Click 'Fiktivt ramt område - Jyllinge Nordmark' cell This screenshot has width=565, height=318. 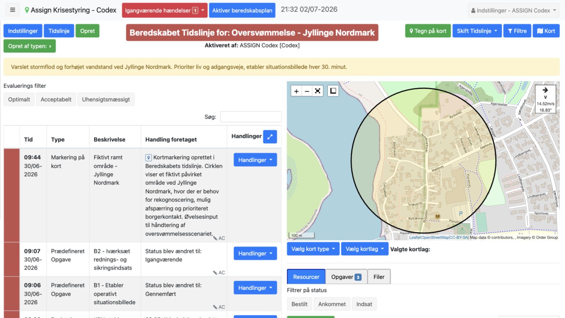click(115, 195)
